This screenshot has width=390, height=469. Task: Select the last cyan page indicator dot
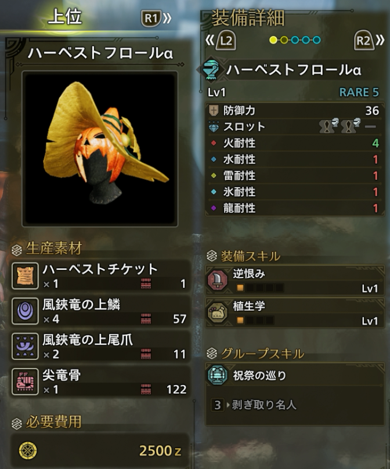point(316,40)
